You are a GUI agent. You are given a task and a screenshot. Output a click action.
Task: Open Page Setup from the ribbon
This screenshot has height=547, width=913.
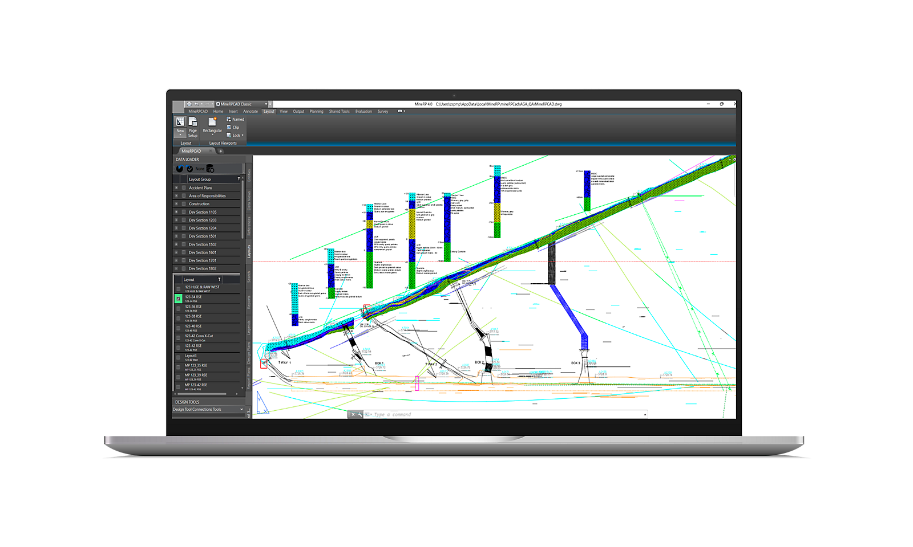(x=193, y=127)
